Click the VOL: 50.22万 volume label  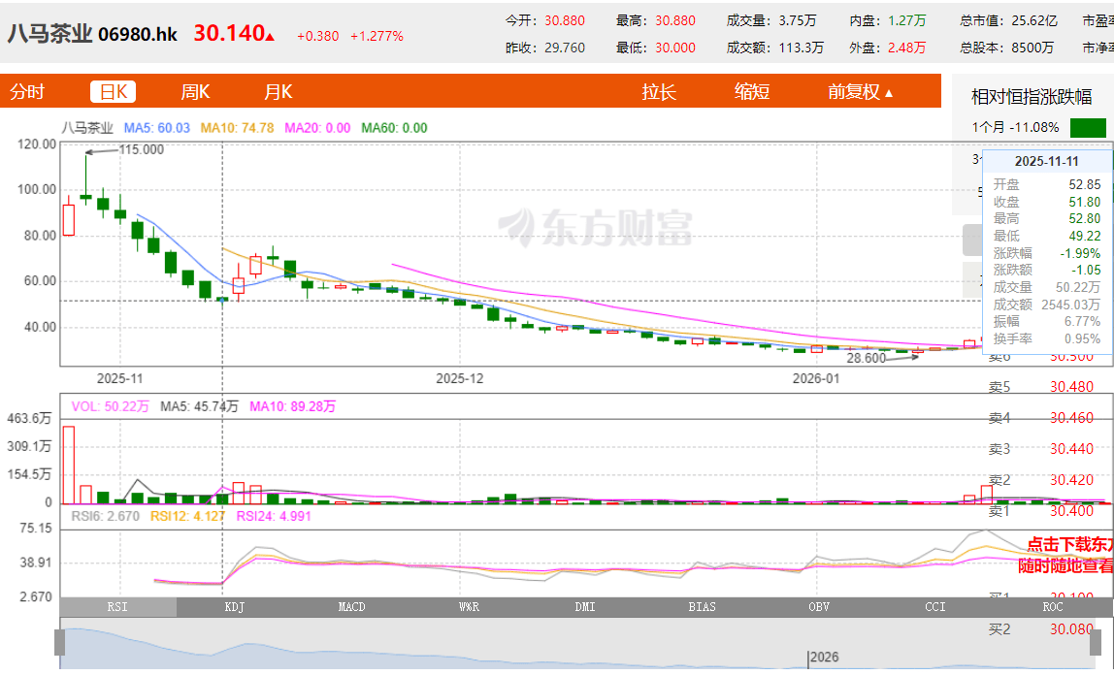(110, 406)
